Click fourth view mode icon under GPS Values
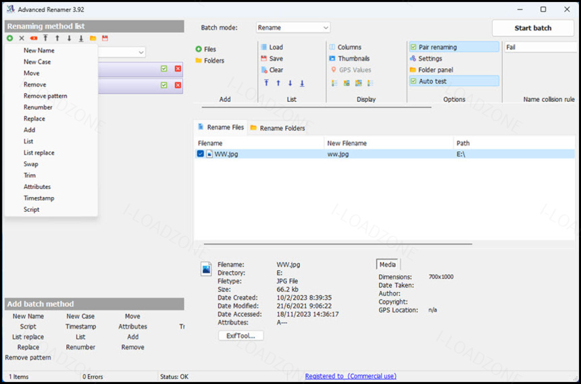 point(370,83)
